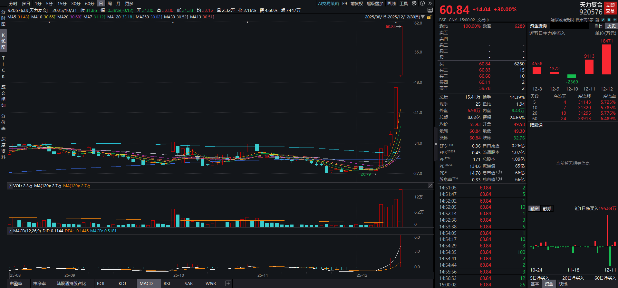Add a new indicator tab with plus icon
The image size is (618, 288).
228,283
